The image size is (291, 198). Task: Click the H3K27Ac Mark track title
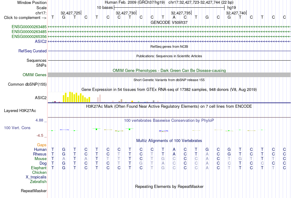pyautogui.click(x=169, y=106)
